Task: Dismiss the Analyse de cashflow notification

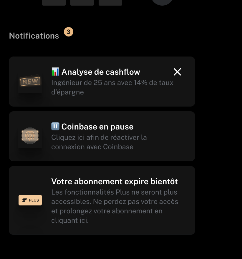Action: (x=177, y=72)
